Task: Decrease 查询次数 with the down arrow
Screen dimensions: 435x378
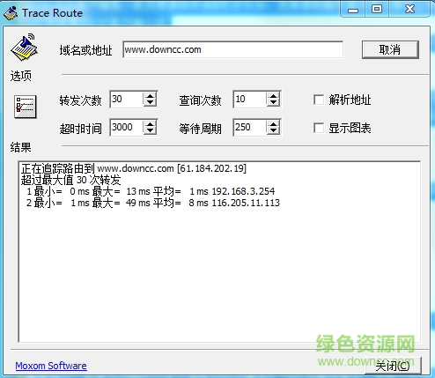Action: (273, 103)
